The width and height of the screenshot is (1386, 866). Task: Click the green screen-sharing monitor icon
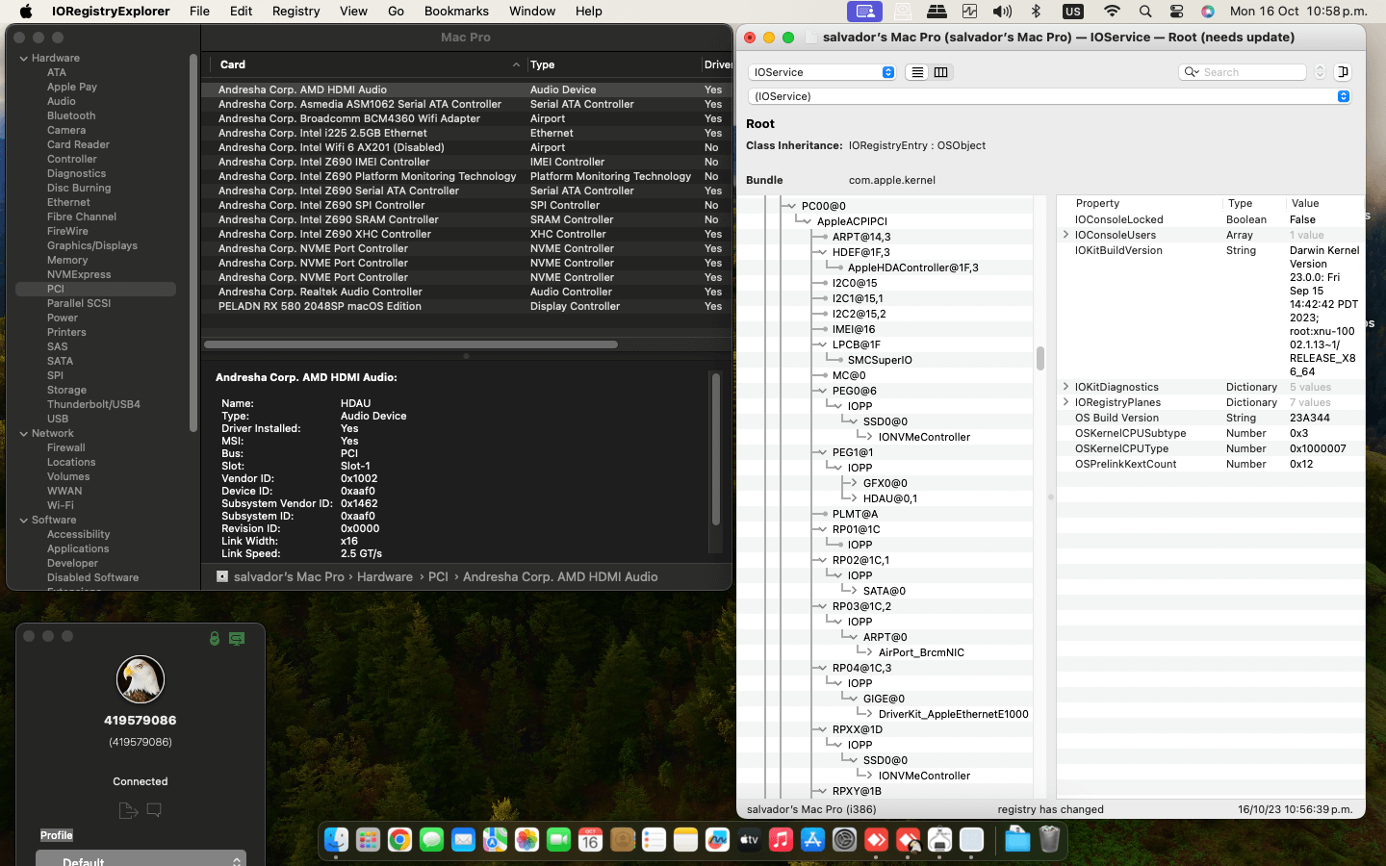point(237,638)
